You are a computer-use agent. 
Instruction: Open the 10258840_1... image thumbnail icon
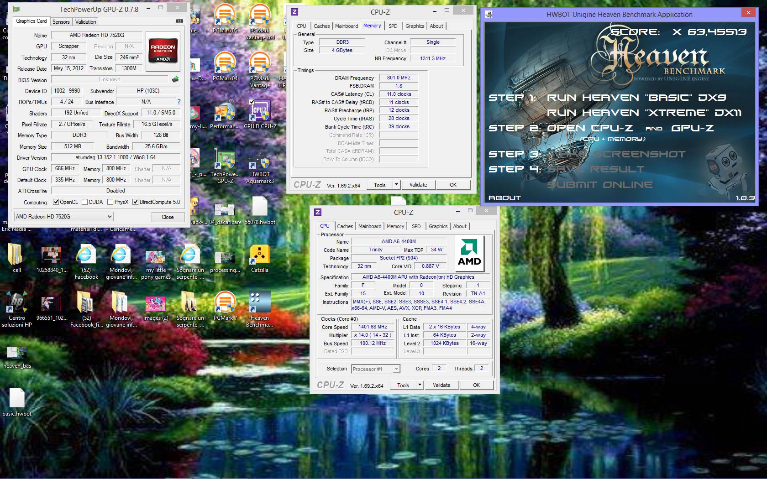[52, 259]
